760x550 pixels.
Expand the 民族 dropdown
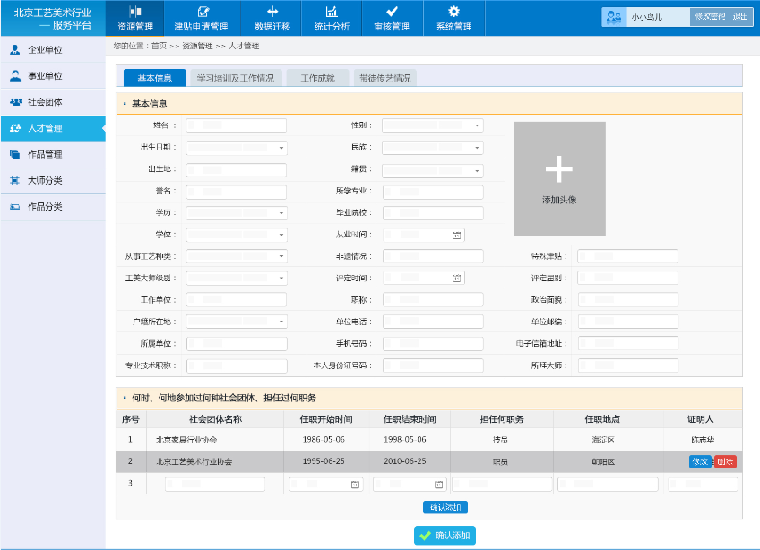coord(477,148)
